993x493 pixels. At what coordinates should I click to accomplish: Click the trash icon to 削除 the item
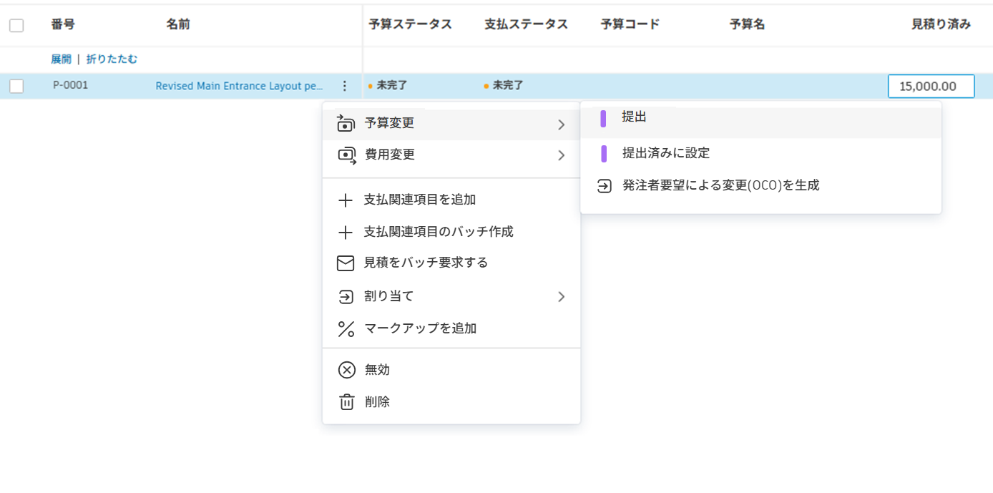tap(345, 401)
